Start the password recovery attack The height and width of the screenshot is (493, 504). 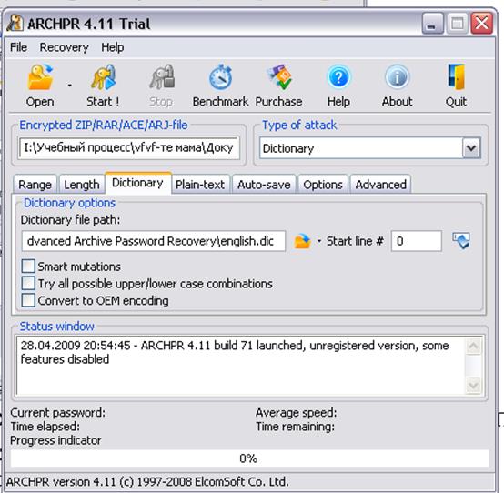[103, 86]
